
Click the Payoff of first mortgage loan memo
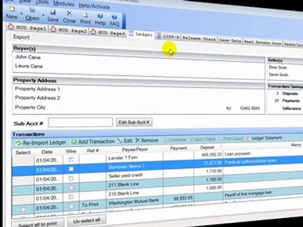pyautogui.click(x=248, y=194)
